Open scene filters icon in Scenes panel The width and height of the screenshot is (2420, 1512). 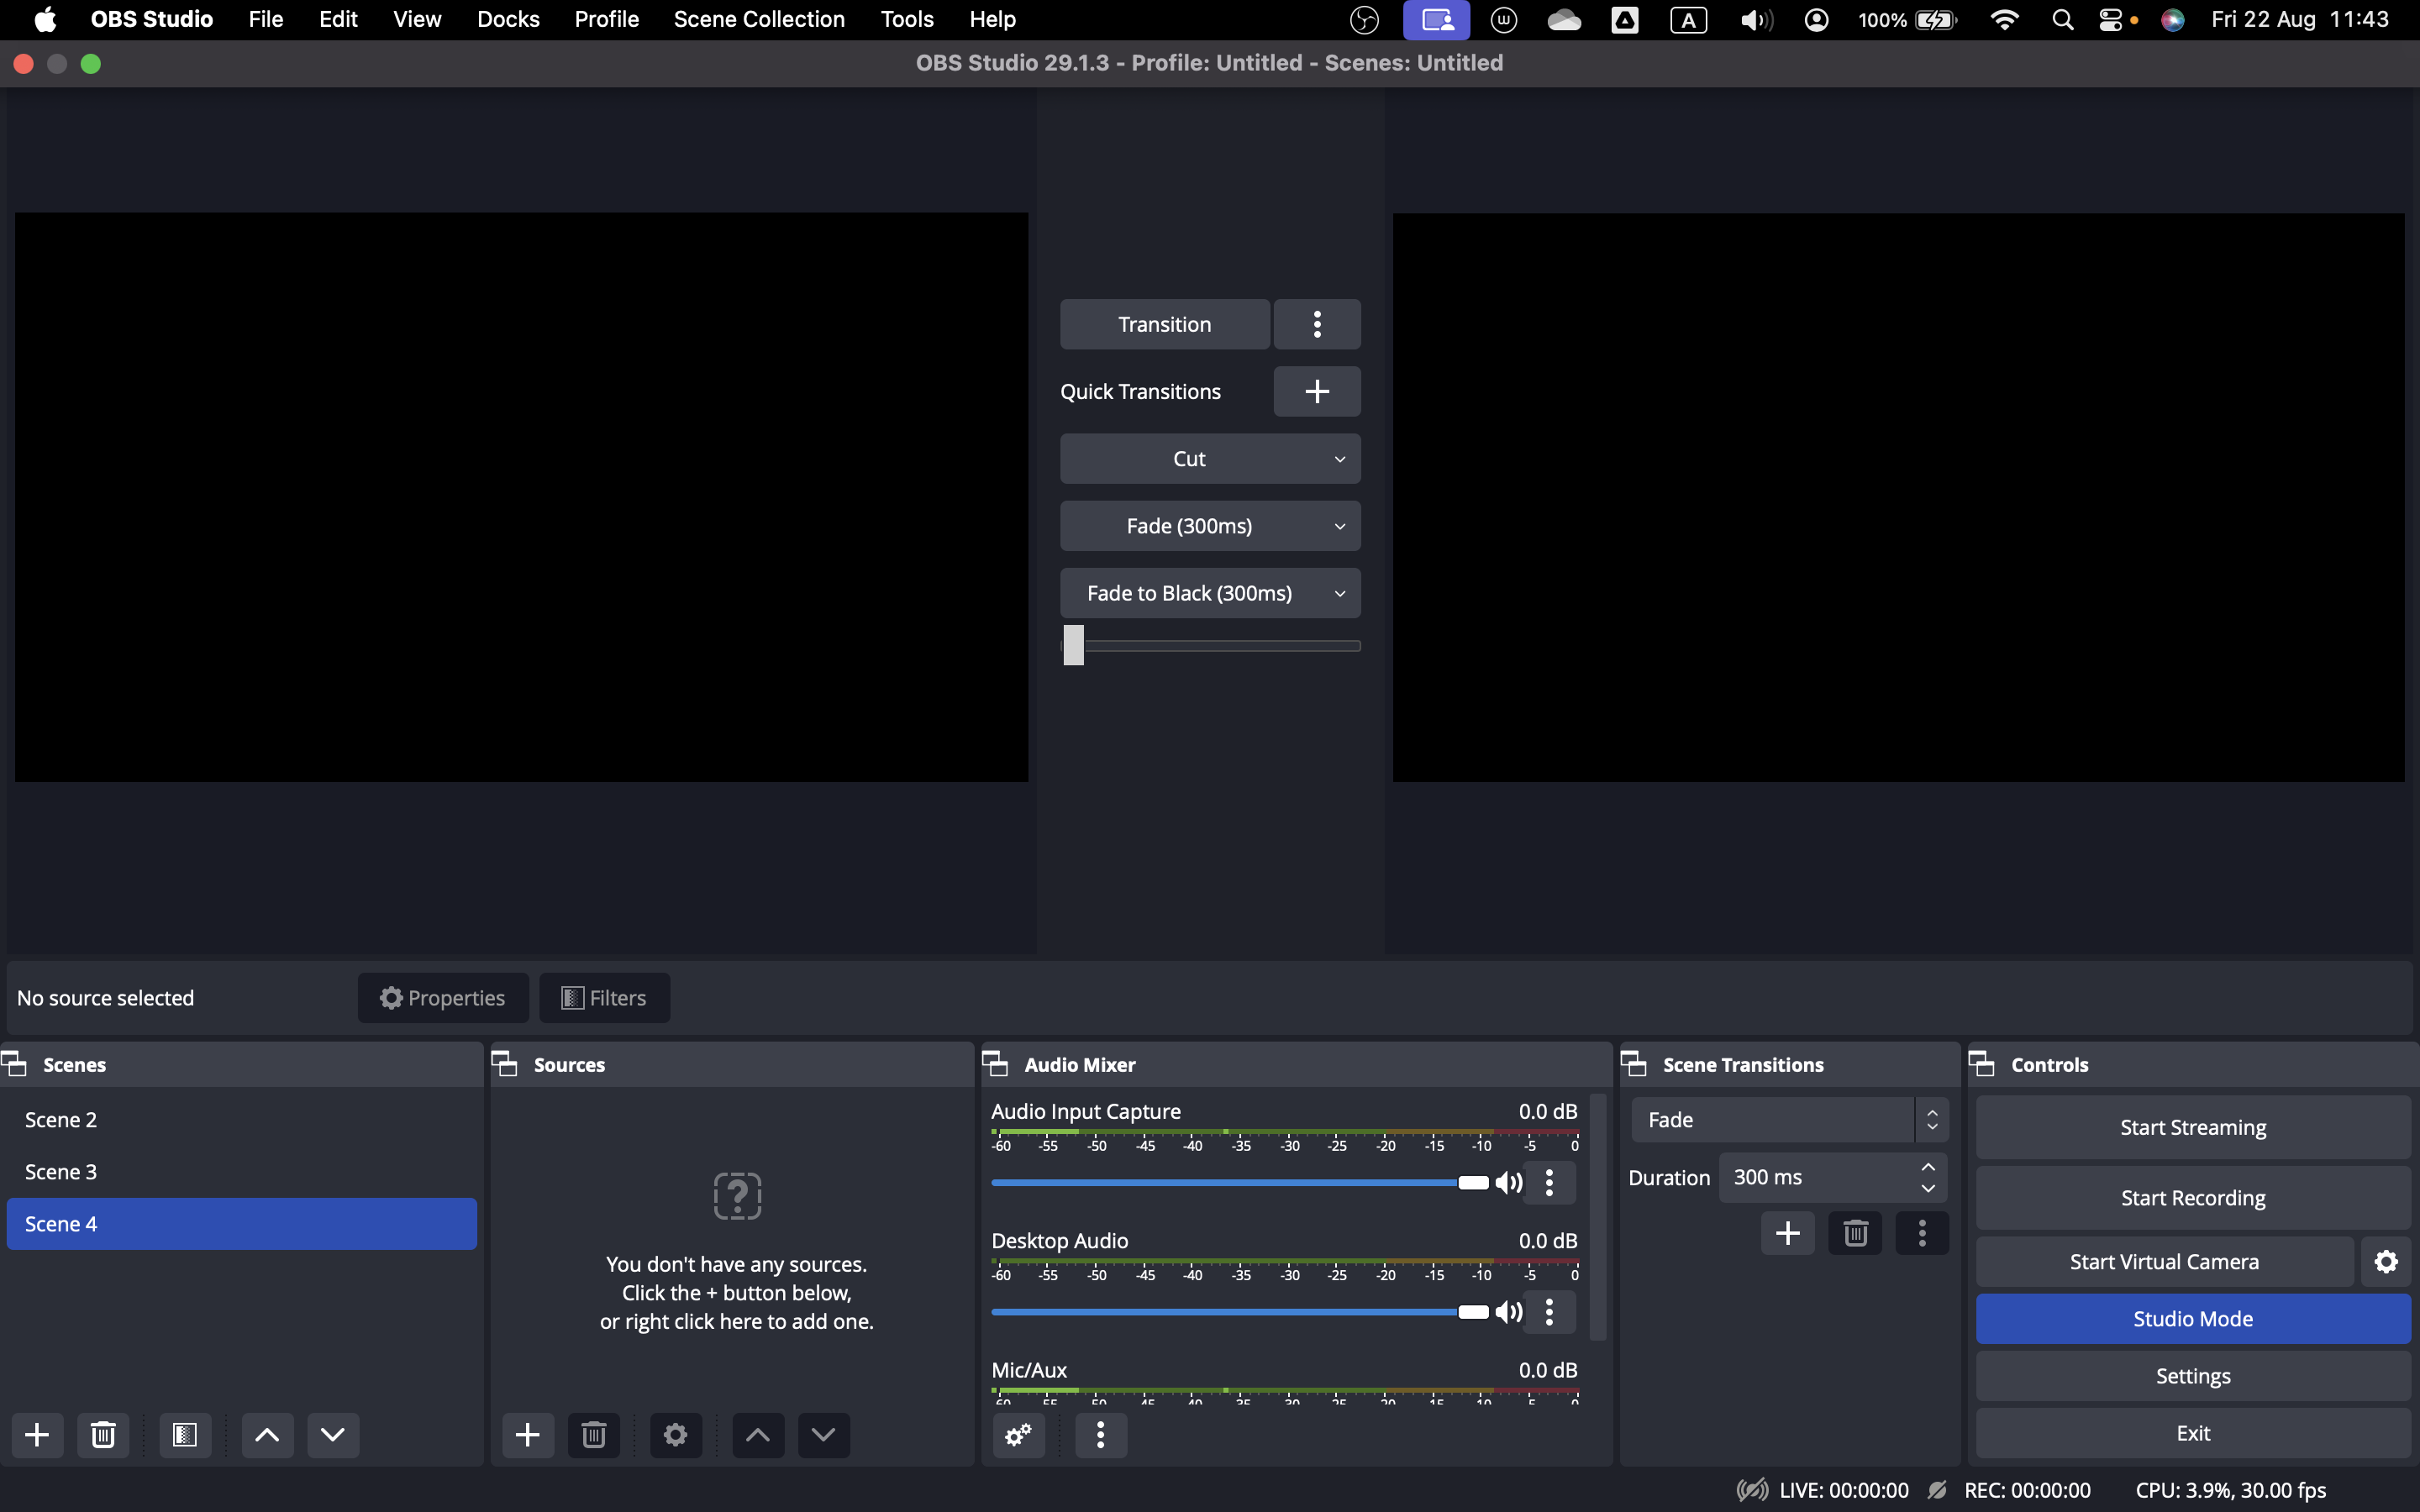tap(185, 1435)
